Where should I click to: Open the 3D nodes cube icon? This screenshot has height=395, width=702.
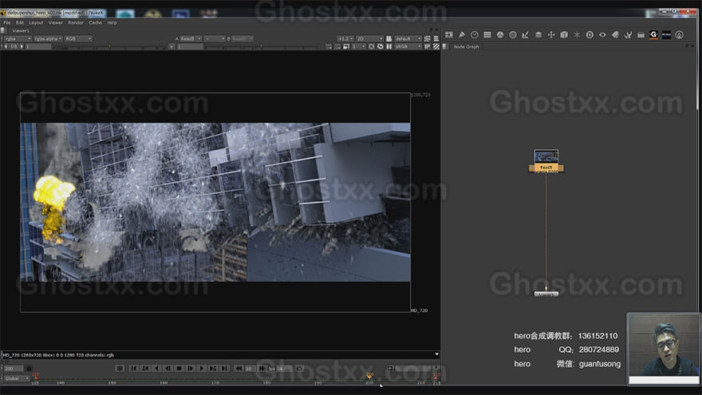(x=564, y=35)
